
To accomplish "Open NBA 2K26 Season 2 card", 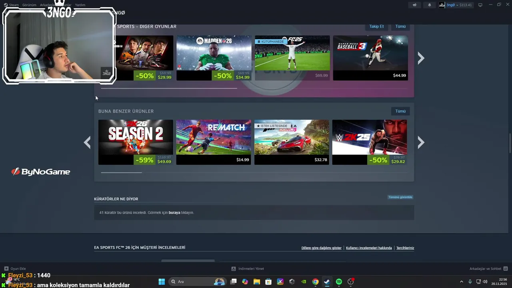I will coord(136,142).
